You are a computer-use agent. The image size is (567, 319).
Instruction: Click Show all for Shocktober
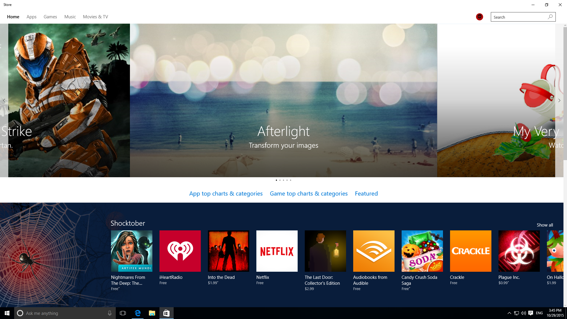tap(545, 225)
